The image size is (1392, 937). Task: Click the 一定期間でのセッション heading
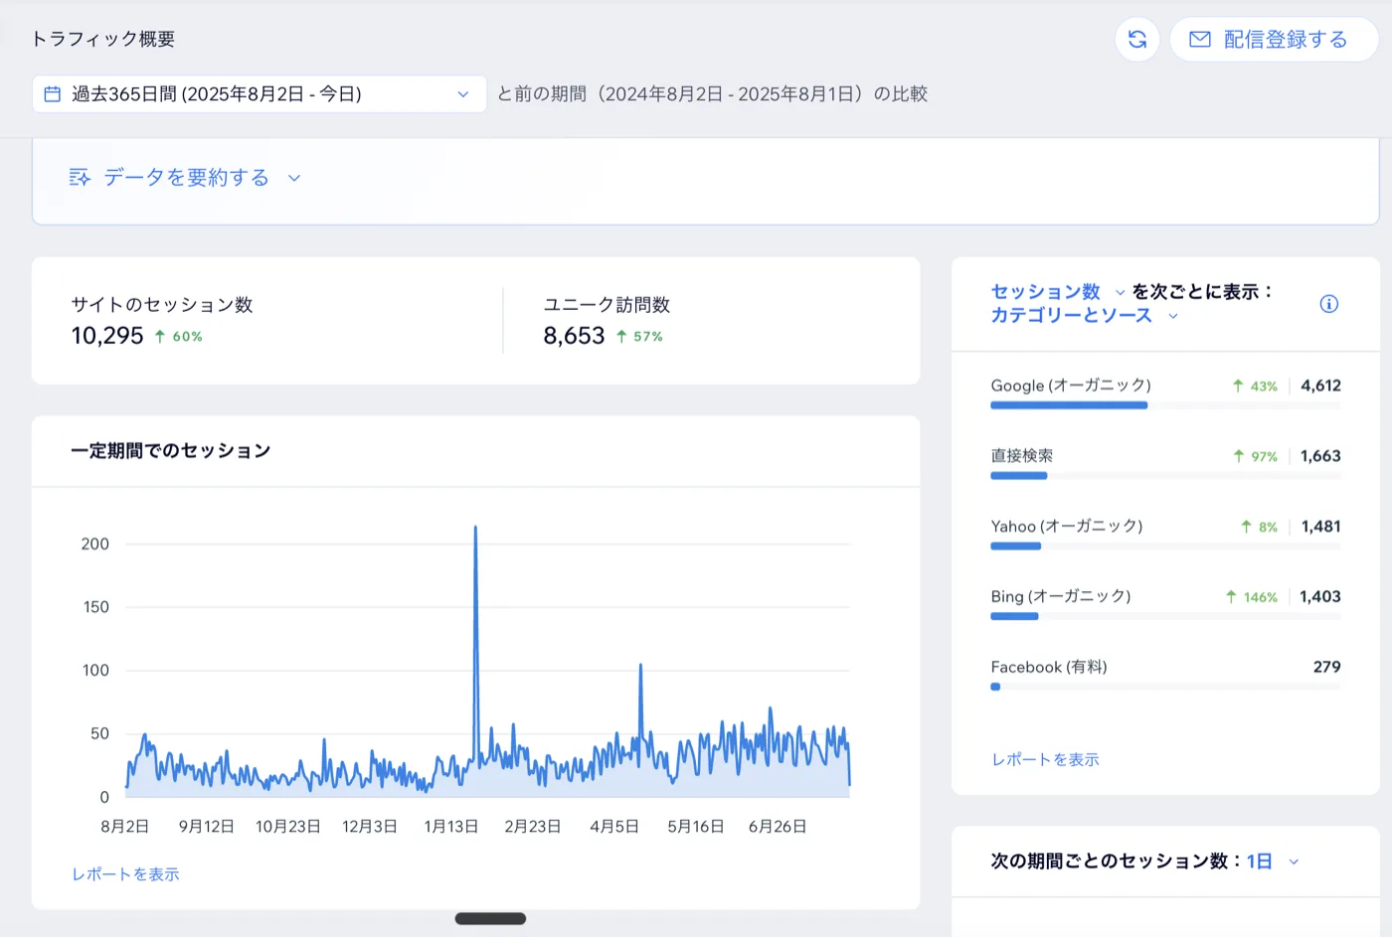coord(171,451)
